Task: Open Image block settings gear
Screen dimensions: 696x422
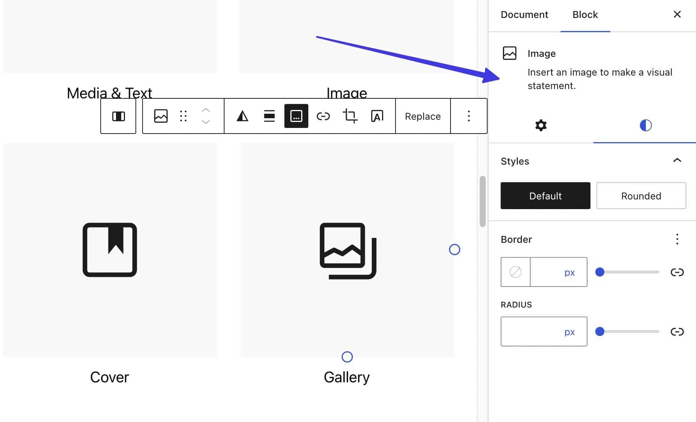Action: tap(541, 125)
